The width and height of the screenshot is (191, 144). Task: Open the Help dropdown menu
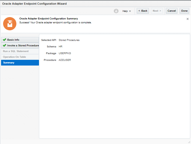(127, 11)
